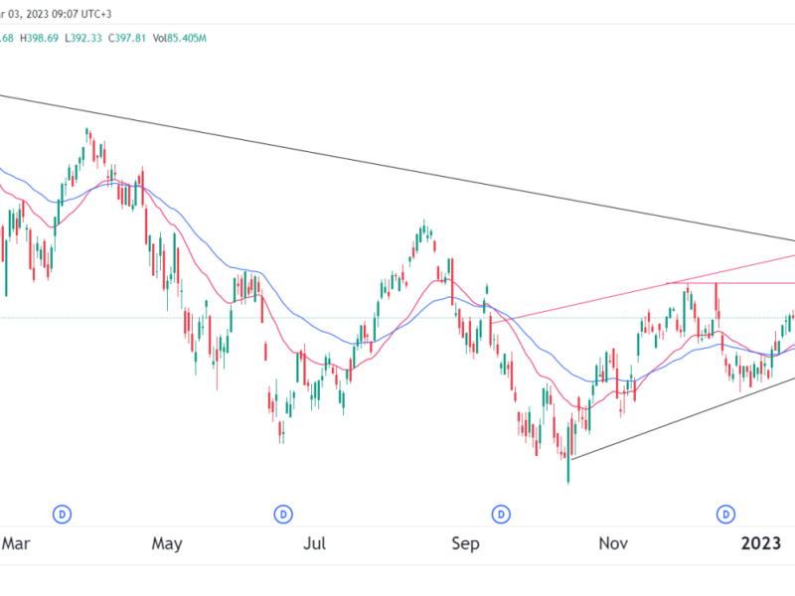This screenshot has width=795, height=596.
Task: Click the Mar label on time axis
Action: (17, 543)
